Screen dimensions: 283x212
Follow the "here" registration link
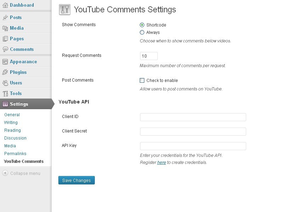162,163
